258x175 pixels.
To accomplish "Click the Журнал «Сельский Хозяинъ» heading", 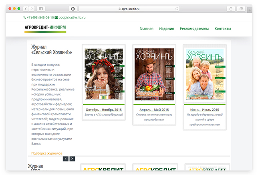I will click(52, 50).
